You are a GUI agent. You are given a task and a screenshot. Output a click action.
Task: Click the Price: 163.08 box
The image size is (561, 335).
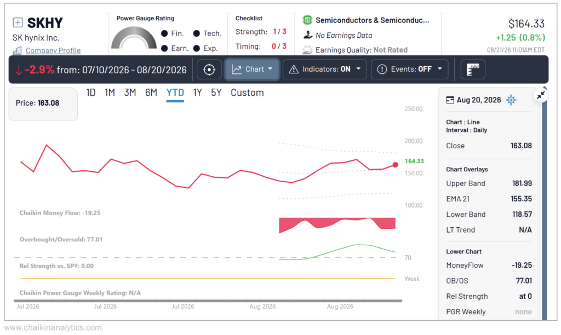pyautogui.click(x=43, y=103)
